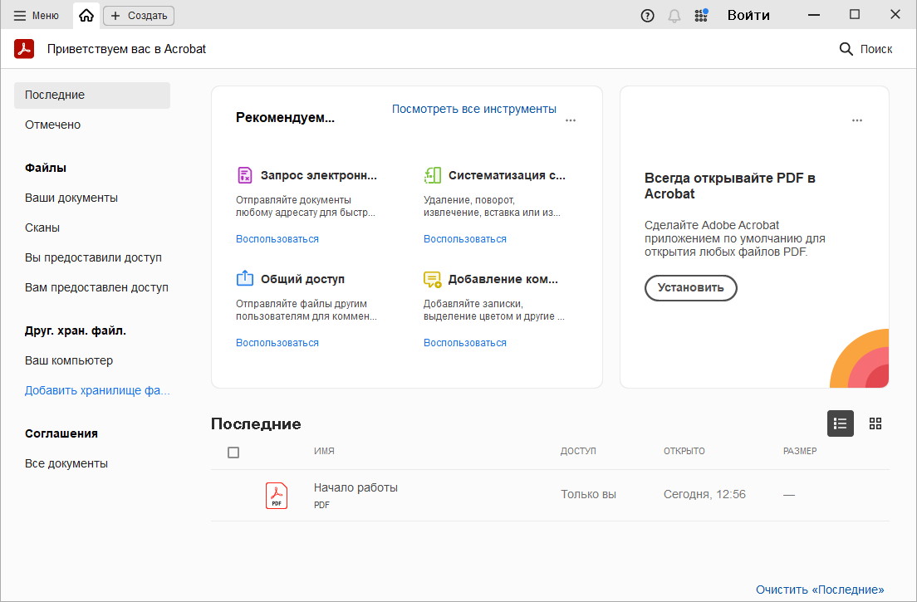This screenshot has height=602, width=917.
Task: Click Войти to sign in
Action: click(748, 16)
